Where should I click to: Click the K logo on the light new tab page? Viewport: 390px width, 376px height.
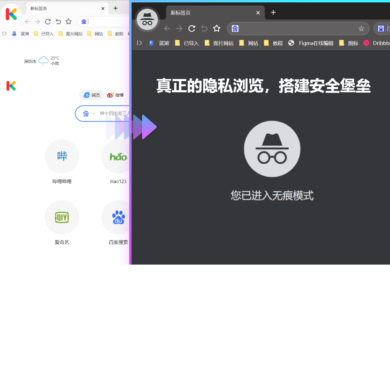pos(11,86)
